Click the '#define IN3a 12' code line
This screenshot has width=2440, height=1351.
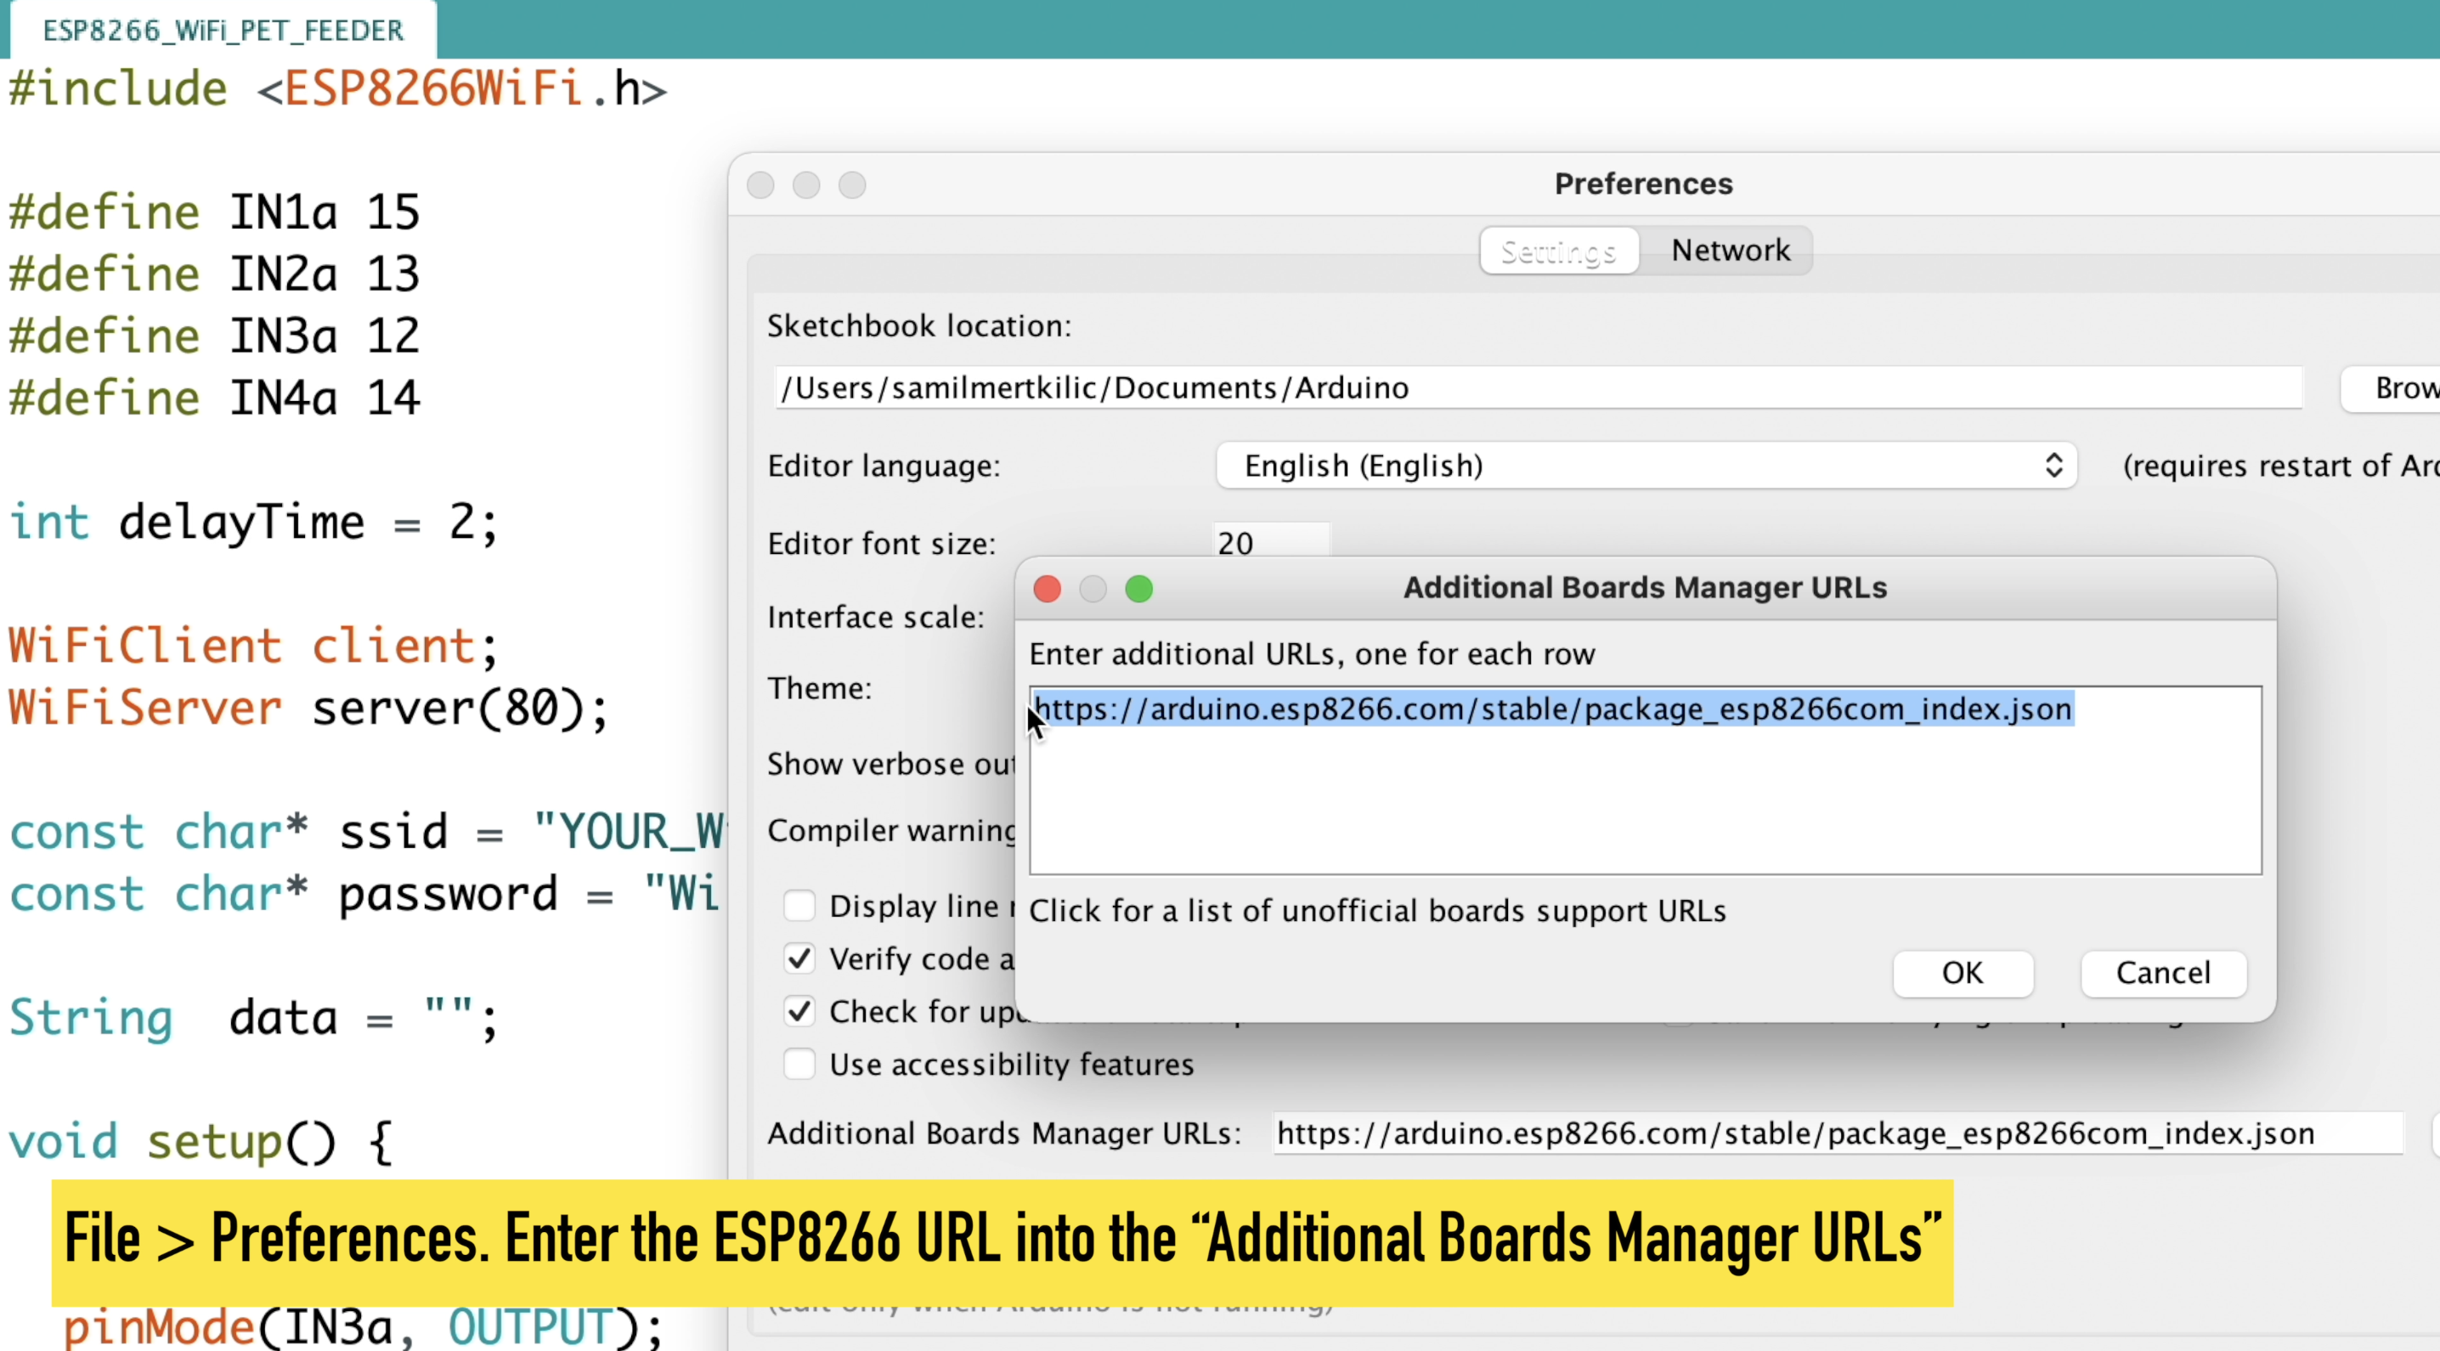214,336
